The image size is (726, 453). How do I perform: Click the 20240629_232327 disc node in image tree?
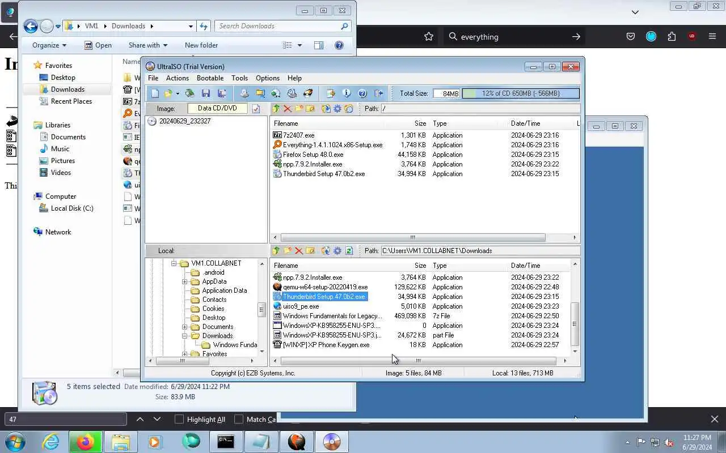(x=179, y=121)
